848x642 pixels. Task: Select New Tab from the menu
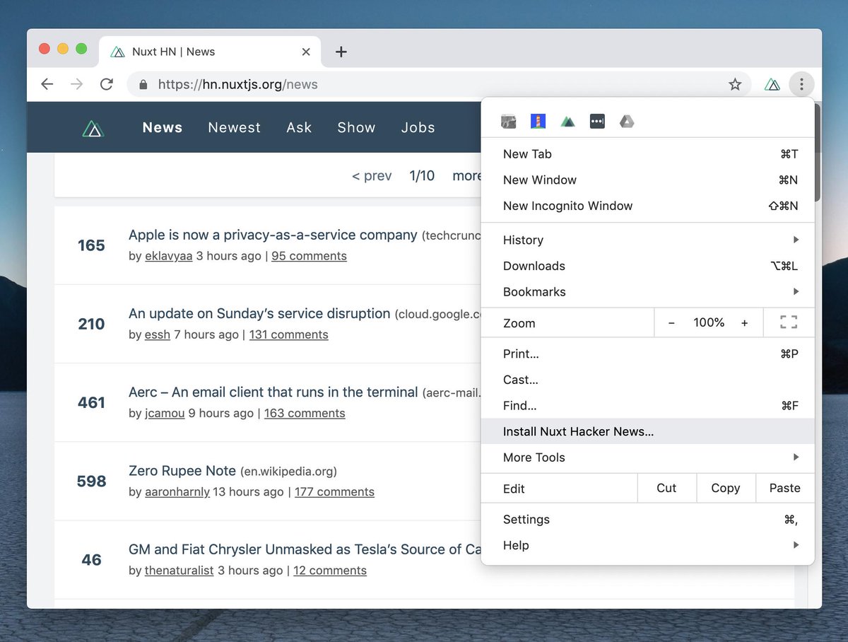coord(648,154)
